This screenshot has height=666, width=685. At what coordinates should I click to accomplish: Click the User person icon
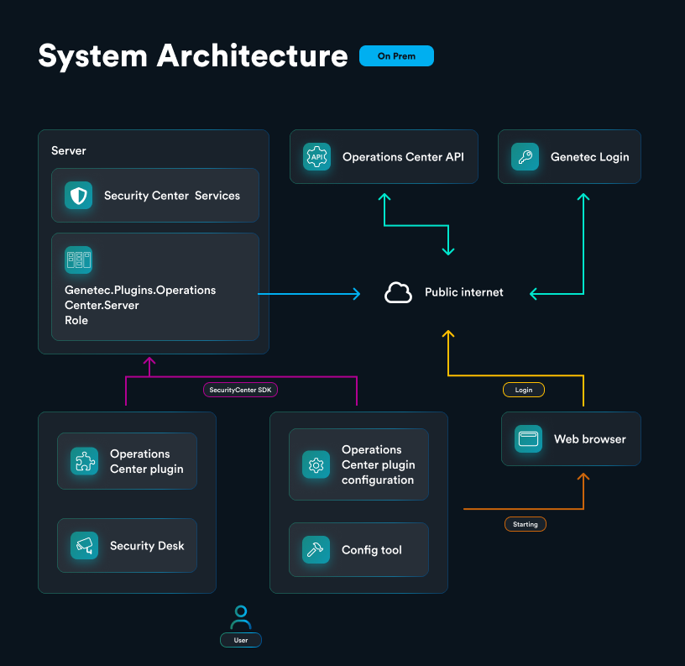(x=241, y=616)
